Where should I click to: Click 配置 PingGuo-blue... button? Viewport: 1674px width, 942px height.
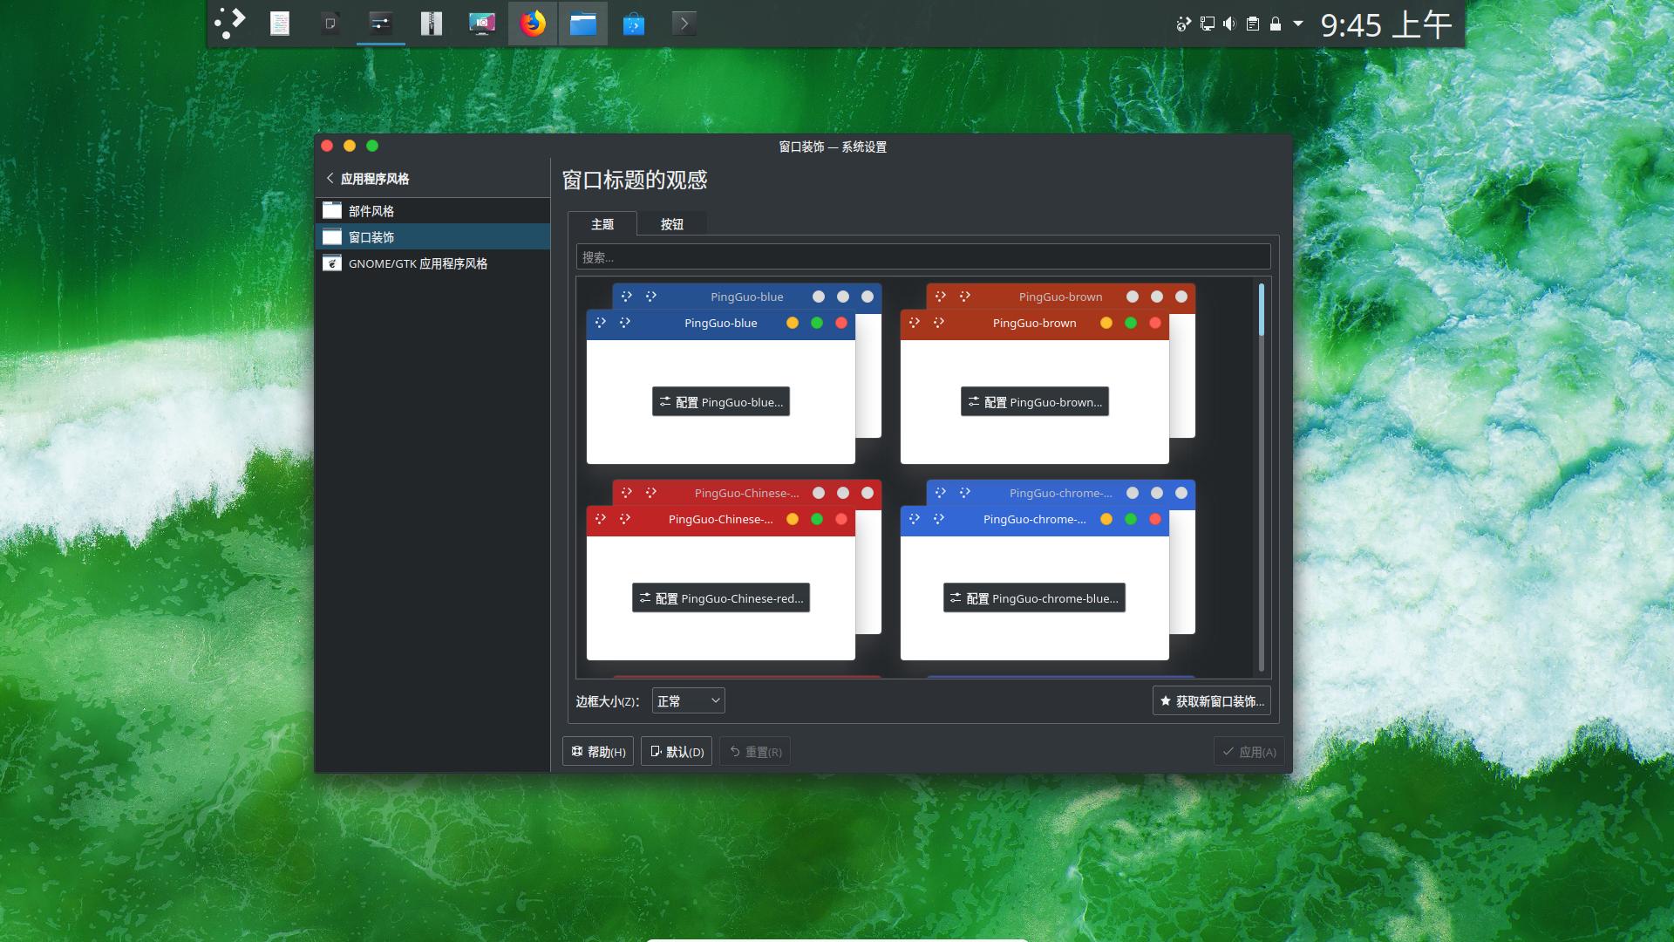(x=721, y=402)
